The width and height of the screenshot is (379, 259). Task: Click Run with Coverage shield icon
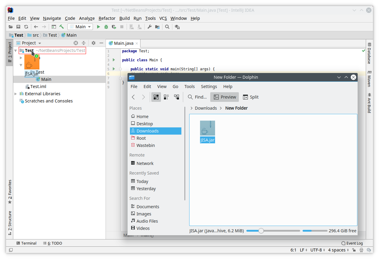(x=114, y=27)
